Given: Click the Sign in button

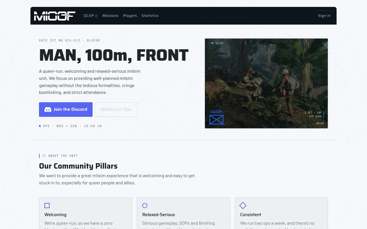Looking at the screenshot, I should [324, 16].
